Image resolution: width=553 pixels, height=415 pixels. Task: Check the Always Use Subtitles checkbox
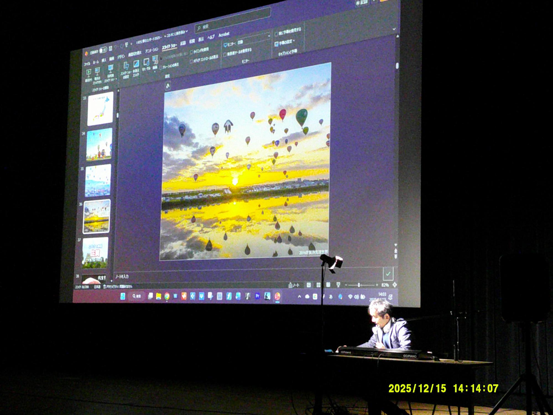pyautogui.click(x=276, y=34)
